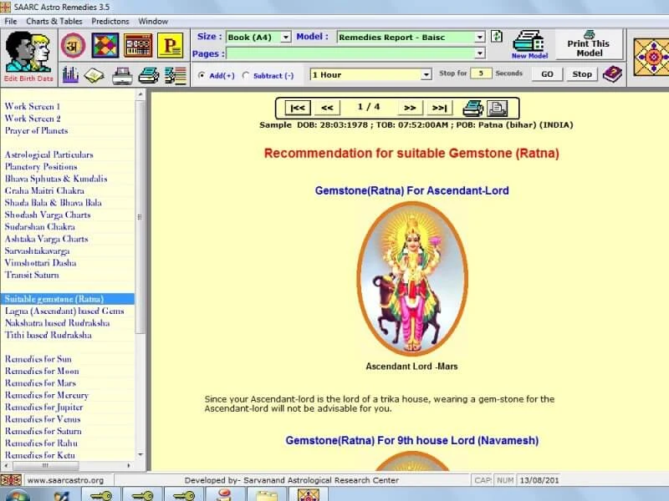The width and height of the screenshot is (669, 501).
Task: Open Edit Birth Data icon
Action: [x=29, y=57]
